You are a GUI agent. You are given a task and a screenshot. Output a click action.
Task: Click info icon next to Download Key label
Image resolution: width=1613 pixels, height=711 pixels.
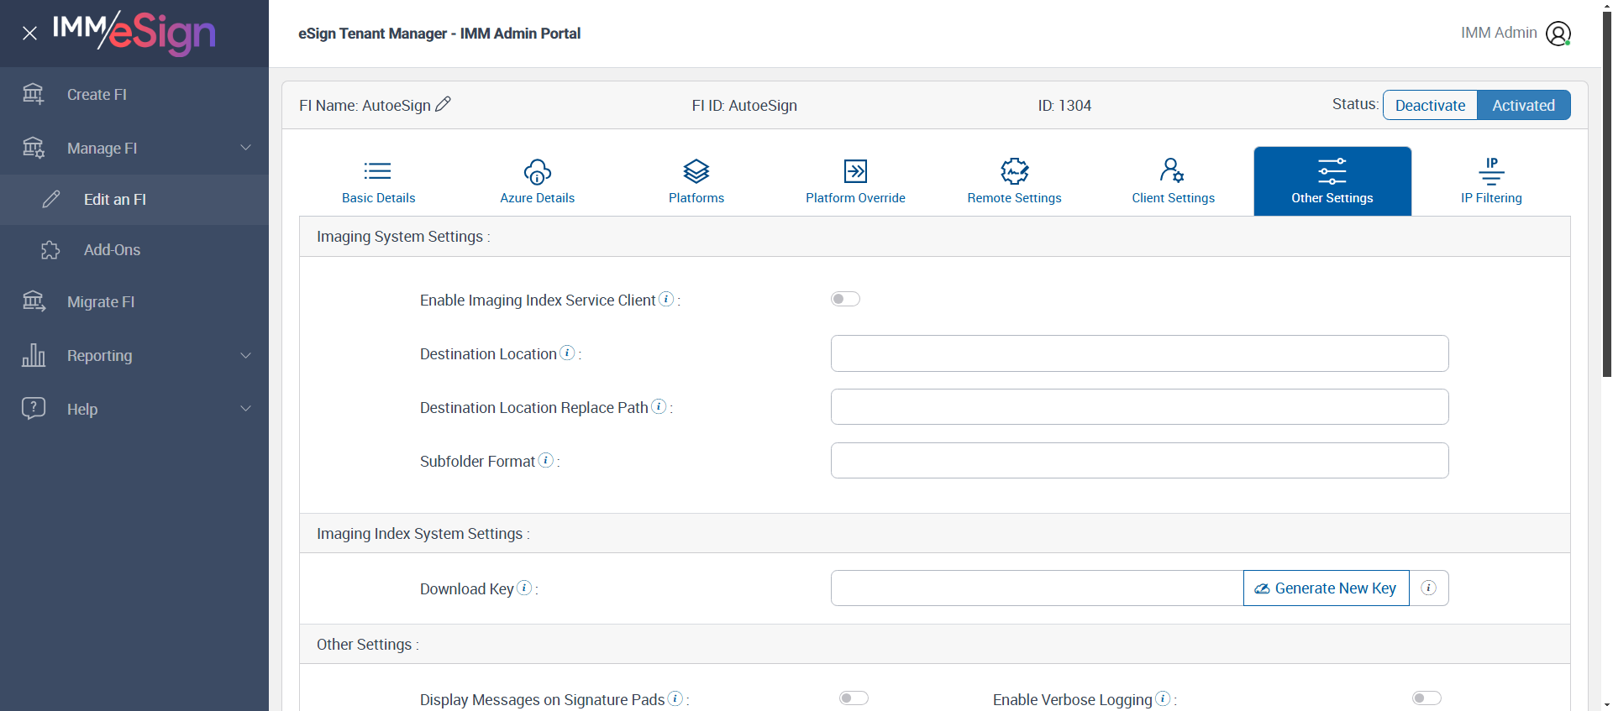[524, 588]
